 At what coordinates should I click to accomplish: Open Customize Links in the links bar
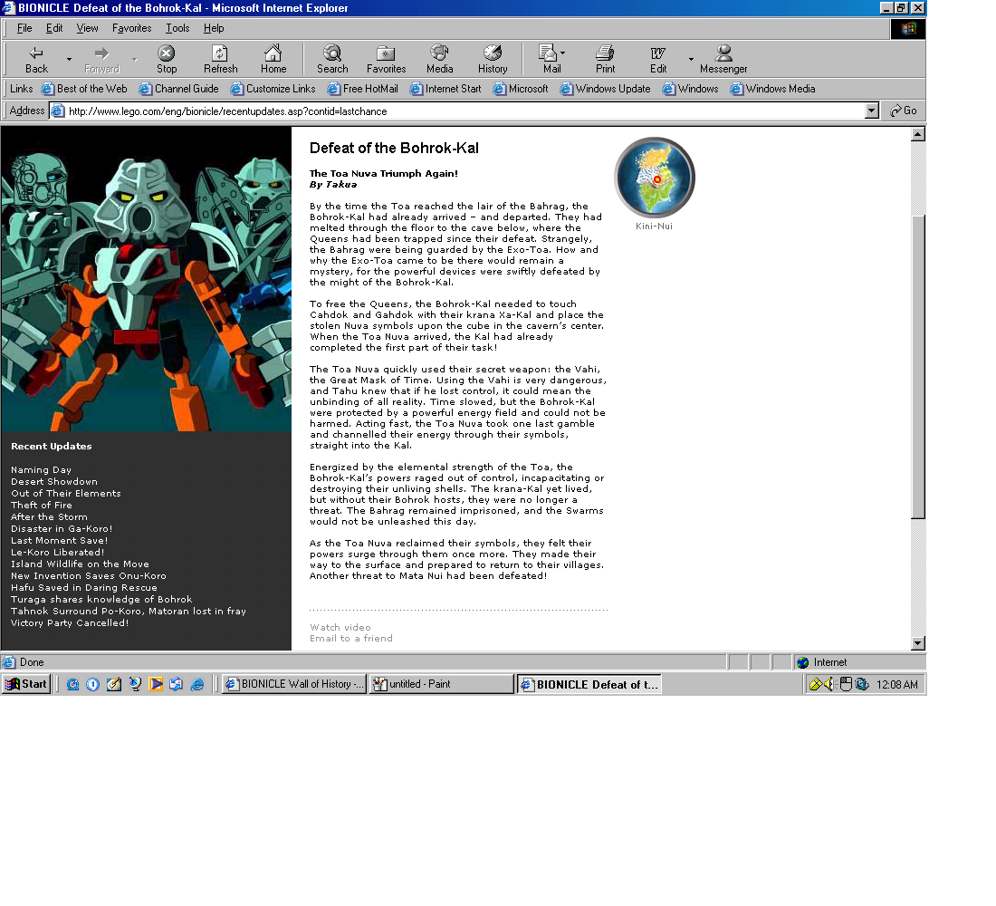pos(273,89)
